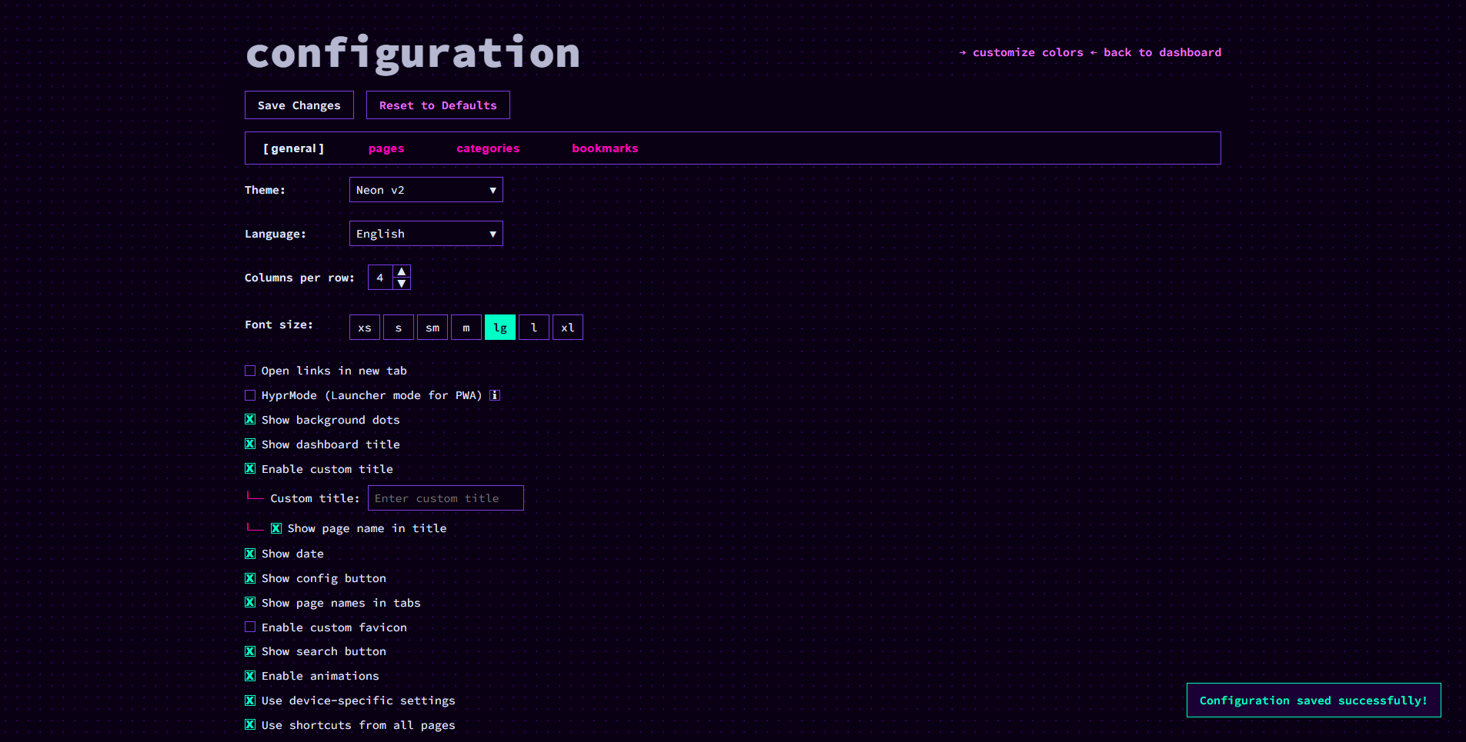This screenshot has width=1466, height=742.
Task: Uncheck Show date
Action: 250,554
